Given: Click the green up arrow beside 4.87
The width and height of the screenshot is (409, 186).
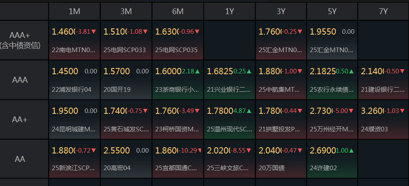Looking at the screenshot, I should tap(249, 111).
